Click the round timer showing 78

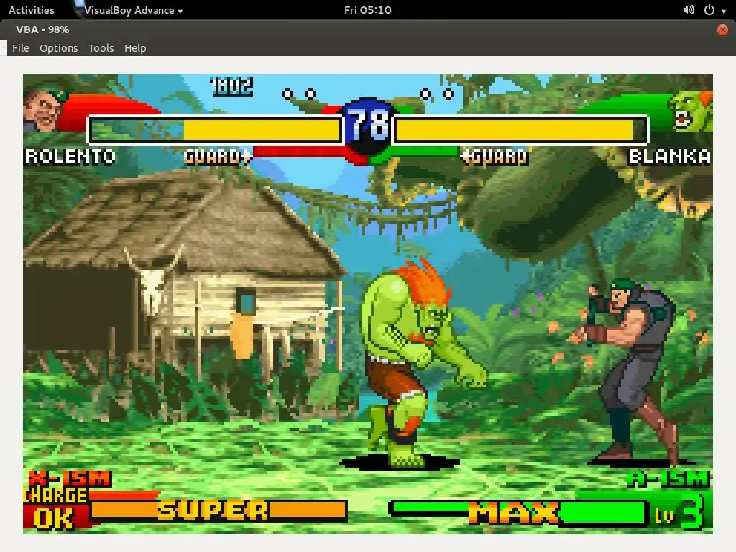point(369,125)
